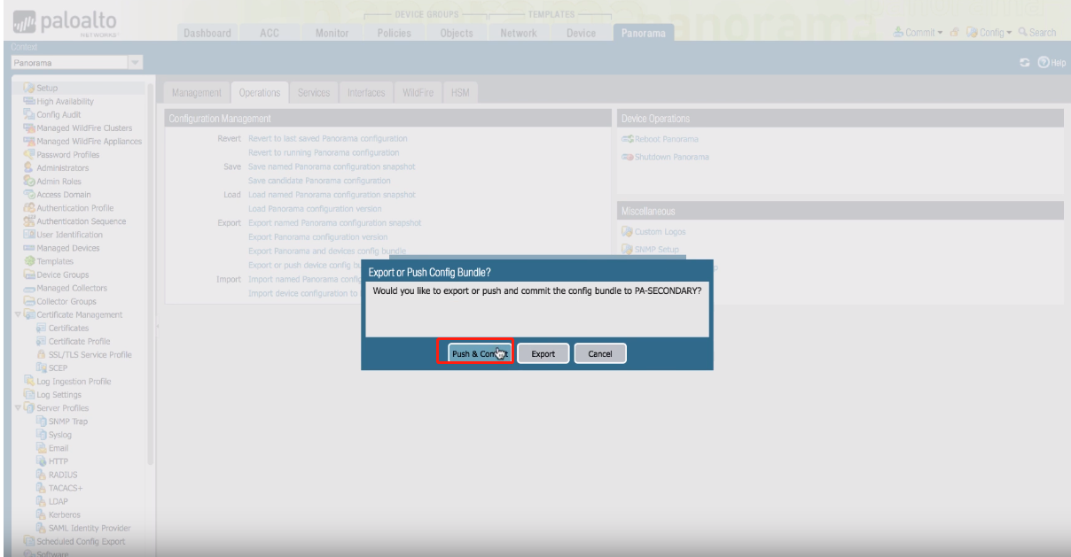Cancel the config bundle dialog
The height and width of the screenshot is (557, 1071).
(x=599, y=353)
